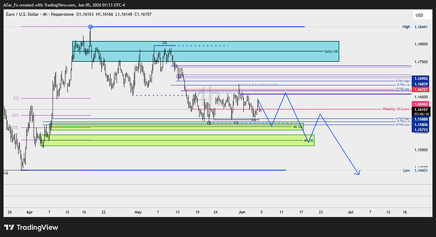Click the Weekly VI Low line label
436x237 pixels.
396,109
